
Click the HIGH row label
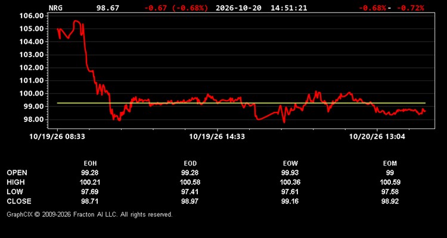coord(15,182)
